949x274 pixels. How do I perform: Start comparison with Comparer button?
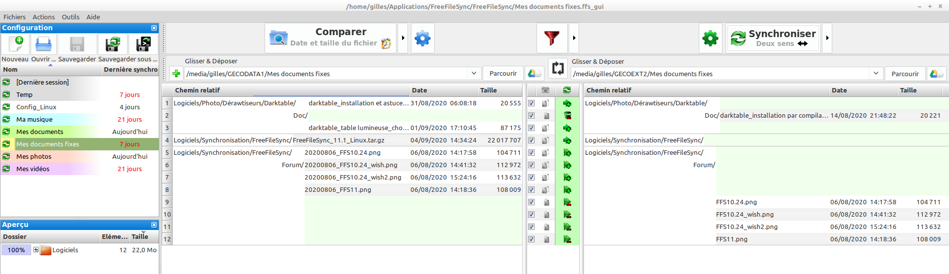click(330, 38)
